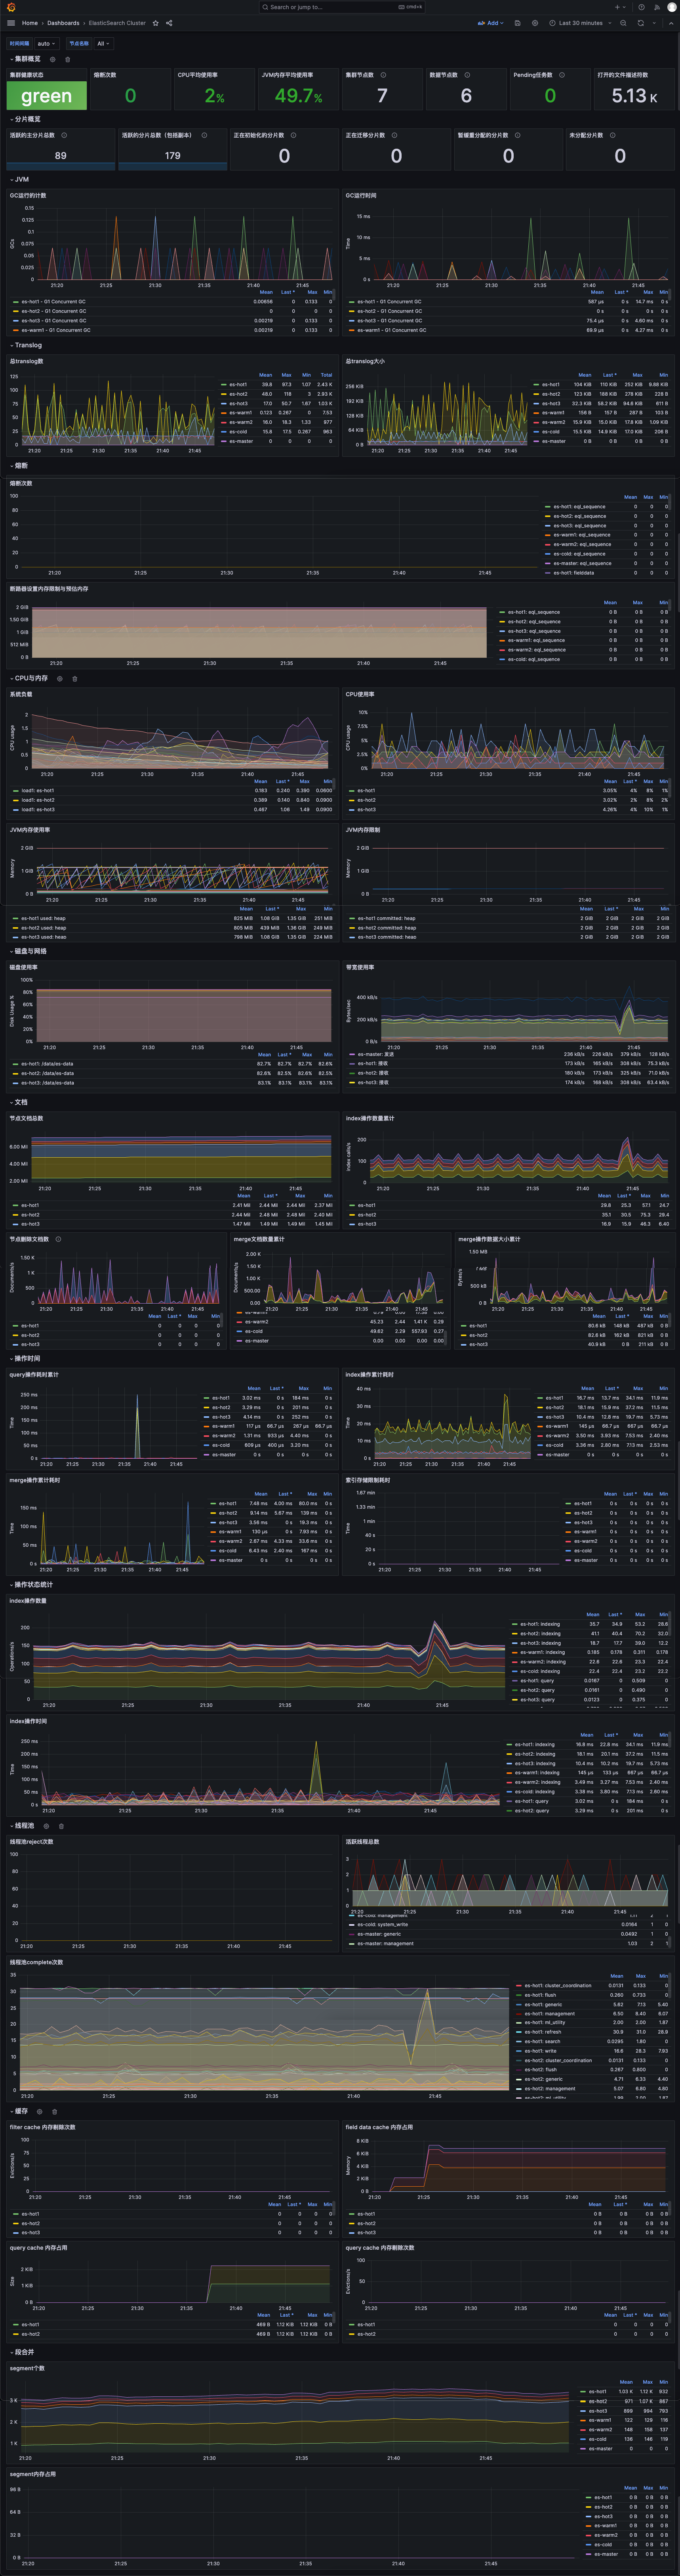This screenshot has width=680, height=2576.
Task: Show info for 节点删除文档数 panel
Action: pos(58,1239)
